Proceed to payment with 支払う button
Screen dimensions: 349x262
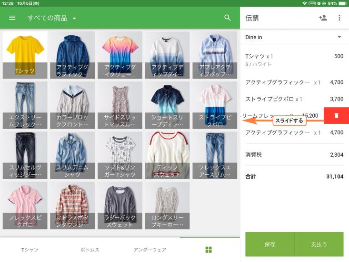(x=319, y=244)
